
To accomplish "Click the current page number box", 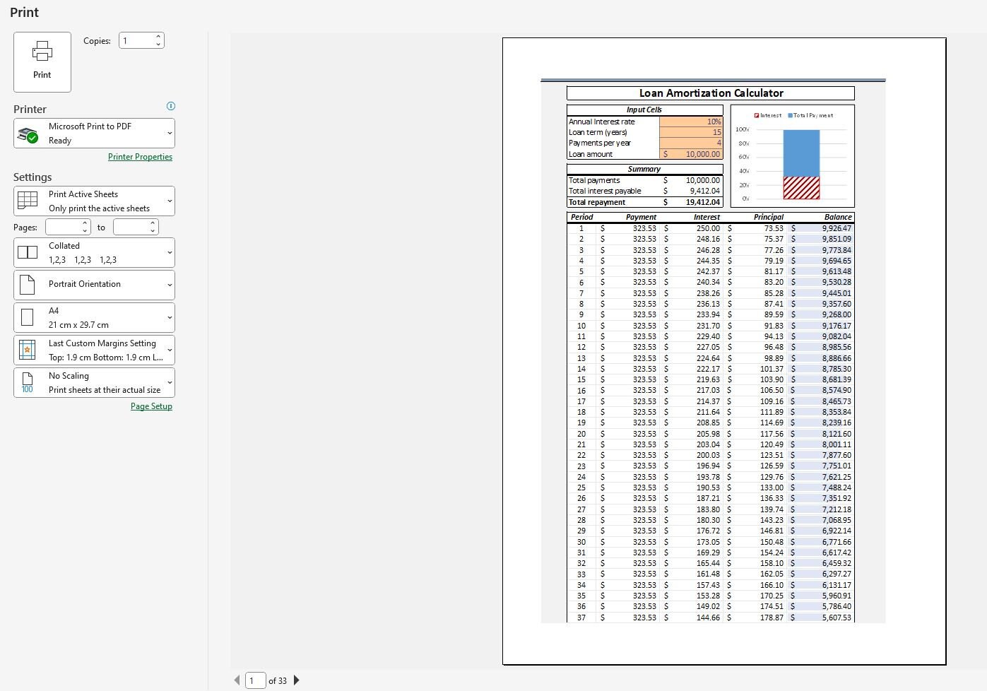I will coord(255,680).
